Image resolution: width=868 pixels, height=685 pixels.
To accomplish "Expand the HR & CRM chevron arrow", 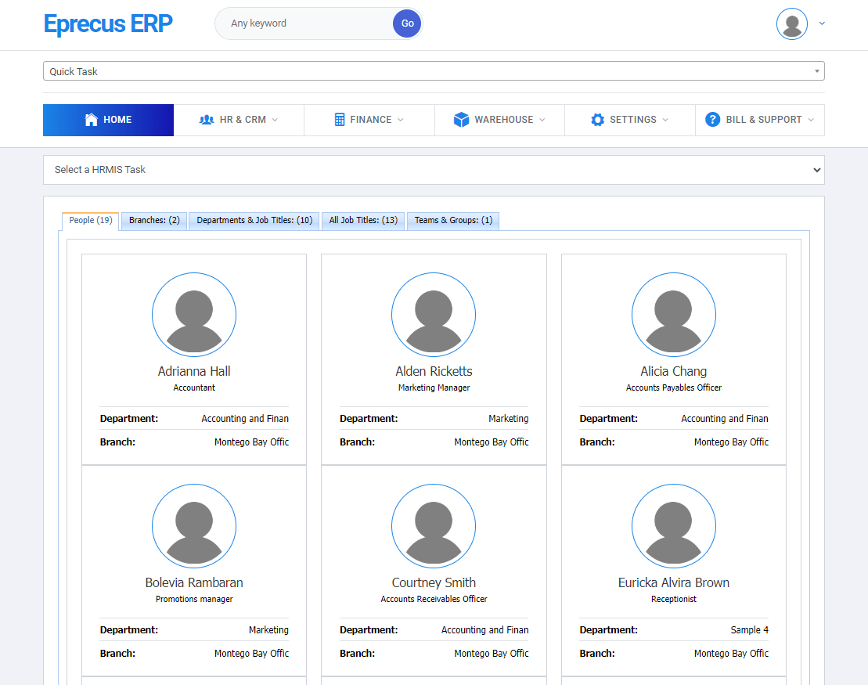I will click(x=276, y=120).
